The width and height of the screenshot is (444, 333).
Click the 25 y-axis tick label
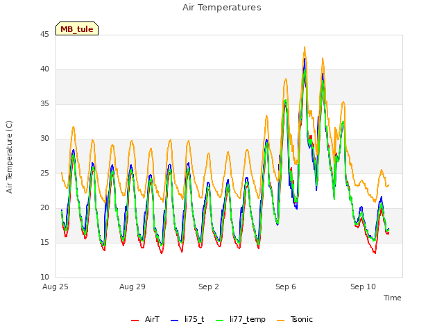(x=44, y=173)
